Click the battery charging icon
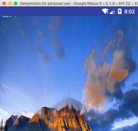The image size is (138, 131). 120,11
